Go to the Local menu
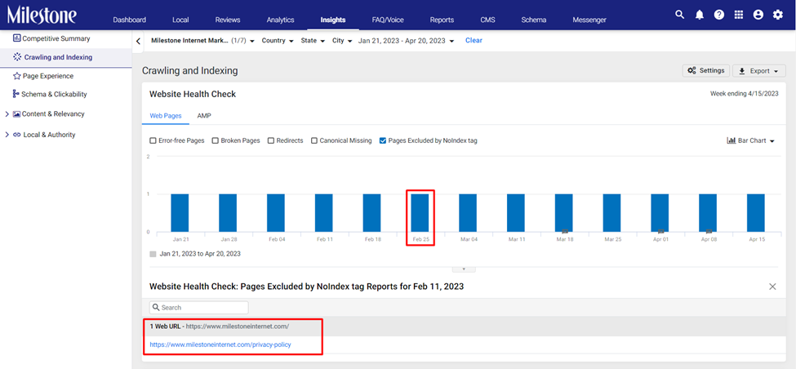This screenshot has width=796, height=369. point(180,20)
